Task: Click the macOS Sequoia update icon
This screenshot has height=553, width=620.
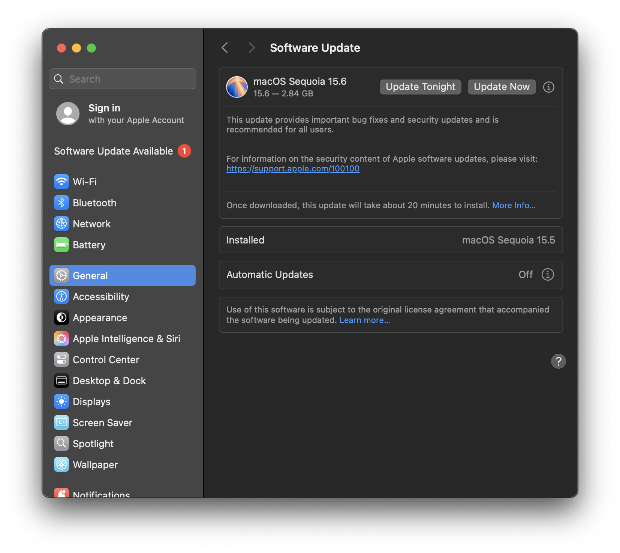Action: tap(237, 87)
